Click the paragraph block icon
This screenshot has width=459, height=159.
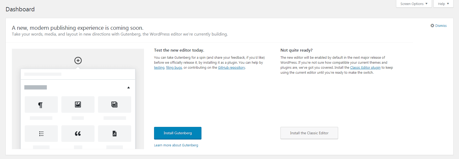[x=40, y=105]
